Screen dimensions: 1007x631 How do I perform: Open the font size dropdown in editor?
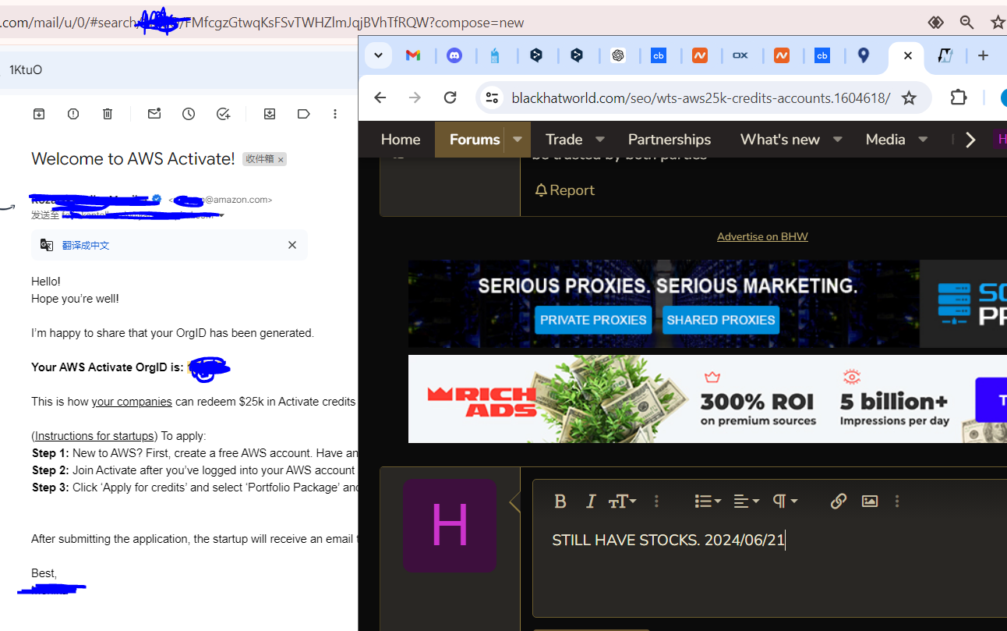point(623,502)
